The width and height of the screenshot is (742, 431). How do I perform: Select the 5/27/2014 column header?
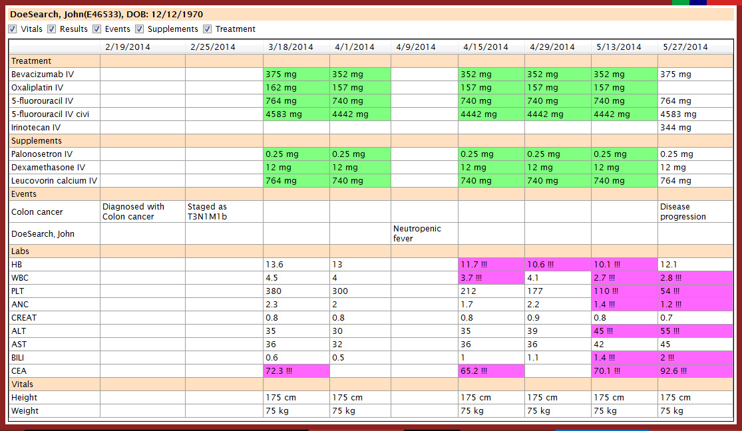[695, 47]
